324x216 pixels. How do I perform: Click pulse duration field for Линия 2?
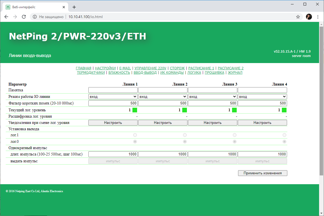tap(163, 154)
